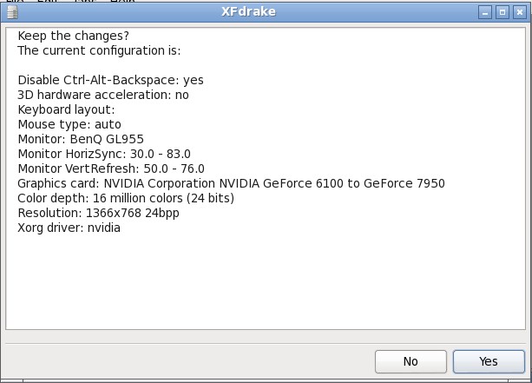Click the Monitor VertRefresh line
532x383 pixels.
point(111,168)
